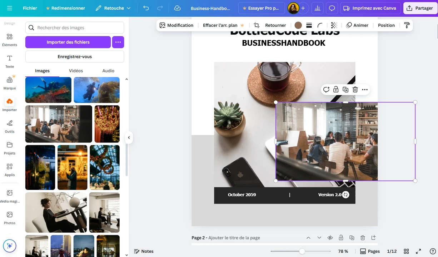Open Photos sidebar panel

(x=10, y=218)
